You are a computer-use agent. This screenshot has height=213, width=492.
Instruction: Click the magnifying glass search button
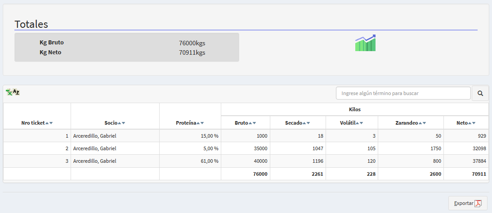tap(480, 93)
